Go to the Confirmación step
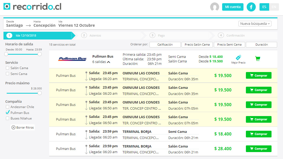The height and width of the screenshot is (159, 283). [x=231, y=35]
